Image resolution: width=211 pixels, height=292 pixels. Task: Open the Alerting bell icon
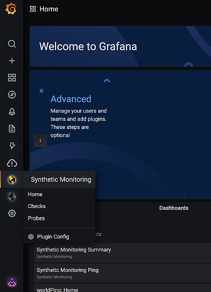(12, 111)
